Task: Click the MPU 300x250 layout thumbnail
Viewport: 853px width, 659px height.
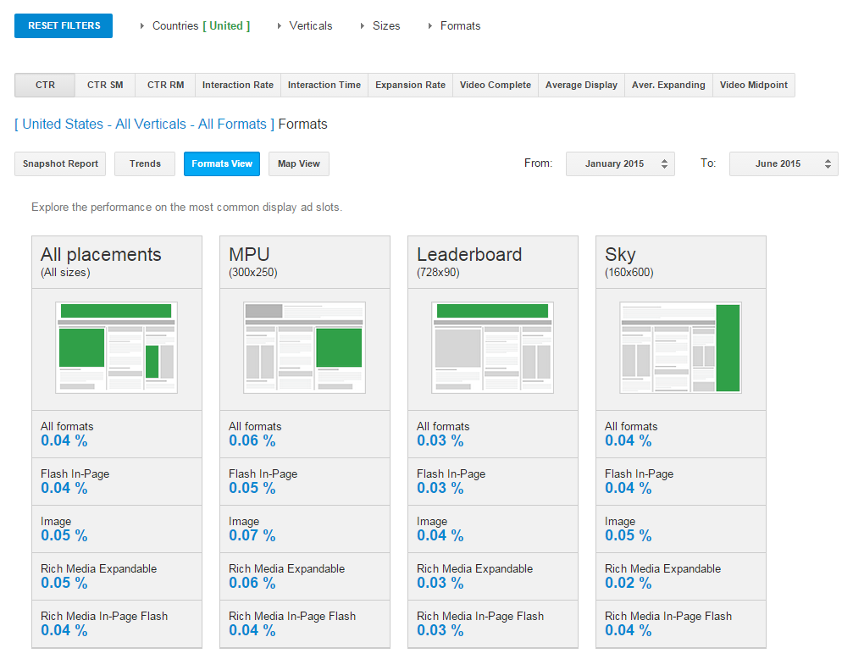Action: (x=305, y=347)
